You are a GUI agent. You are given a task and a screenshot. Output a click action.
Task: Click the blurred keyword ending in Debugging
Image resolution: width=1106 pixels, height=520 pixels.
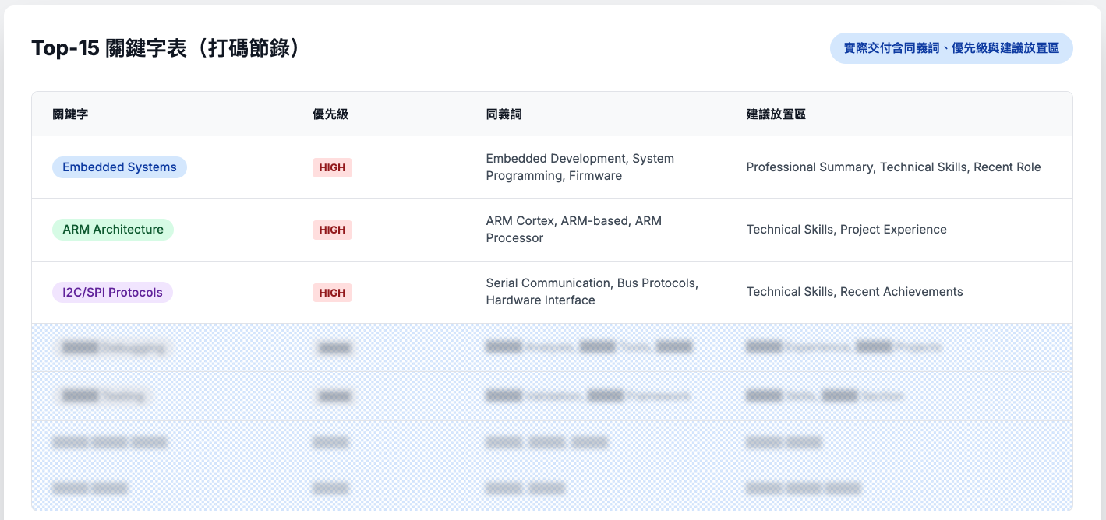tap(114, 348)
